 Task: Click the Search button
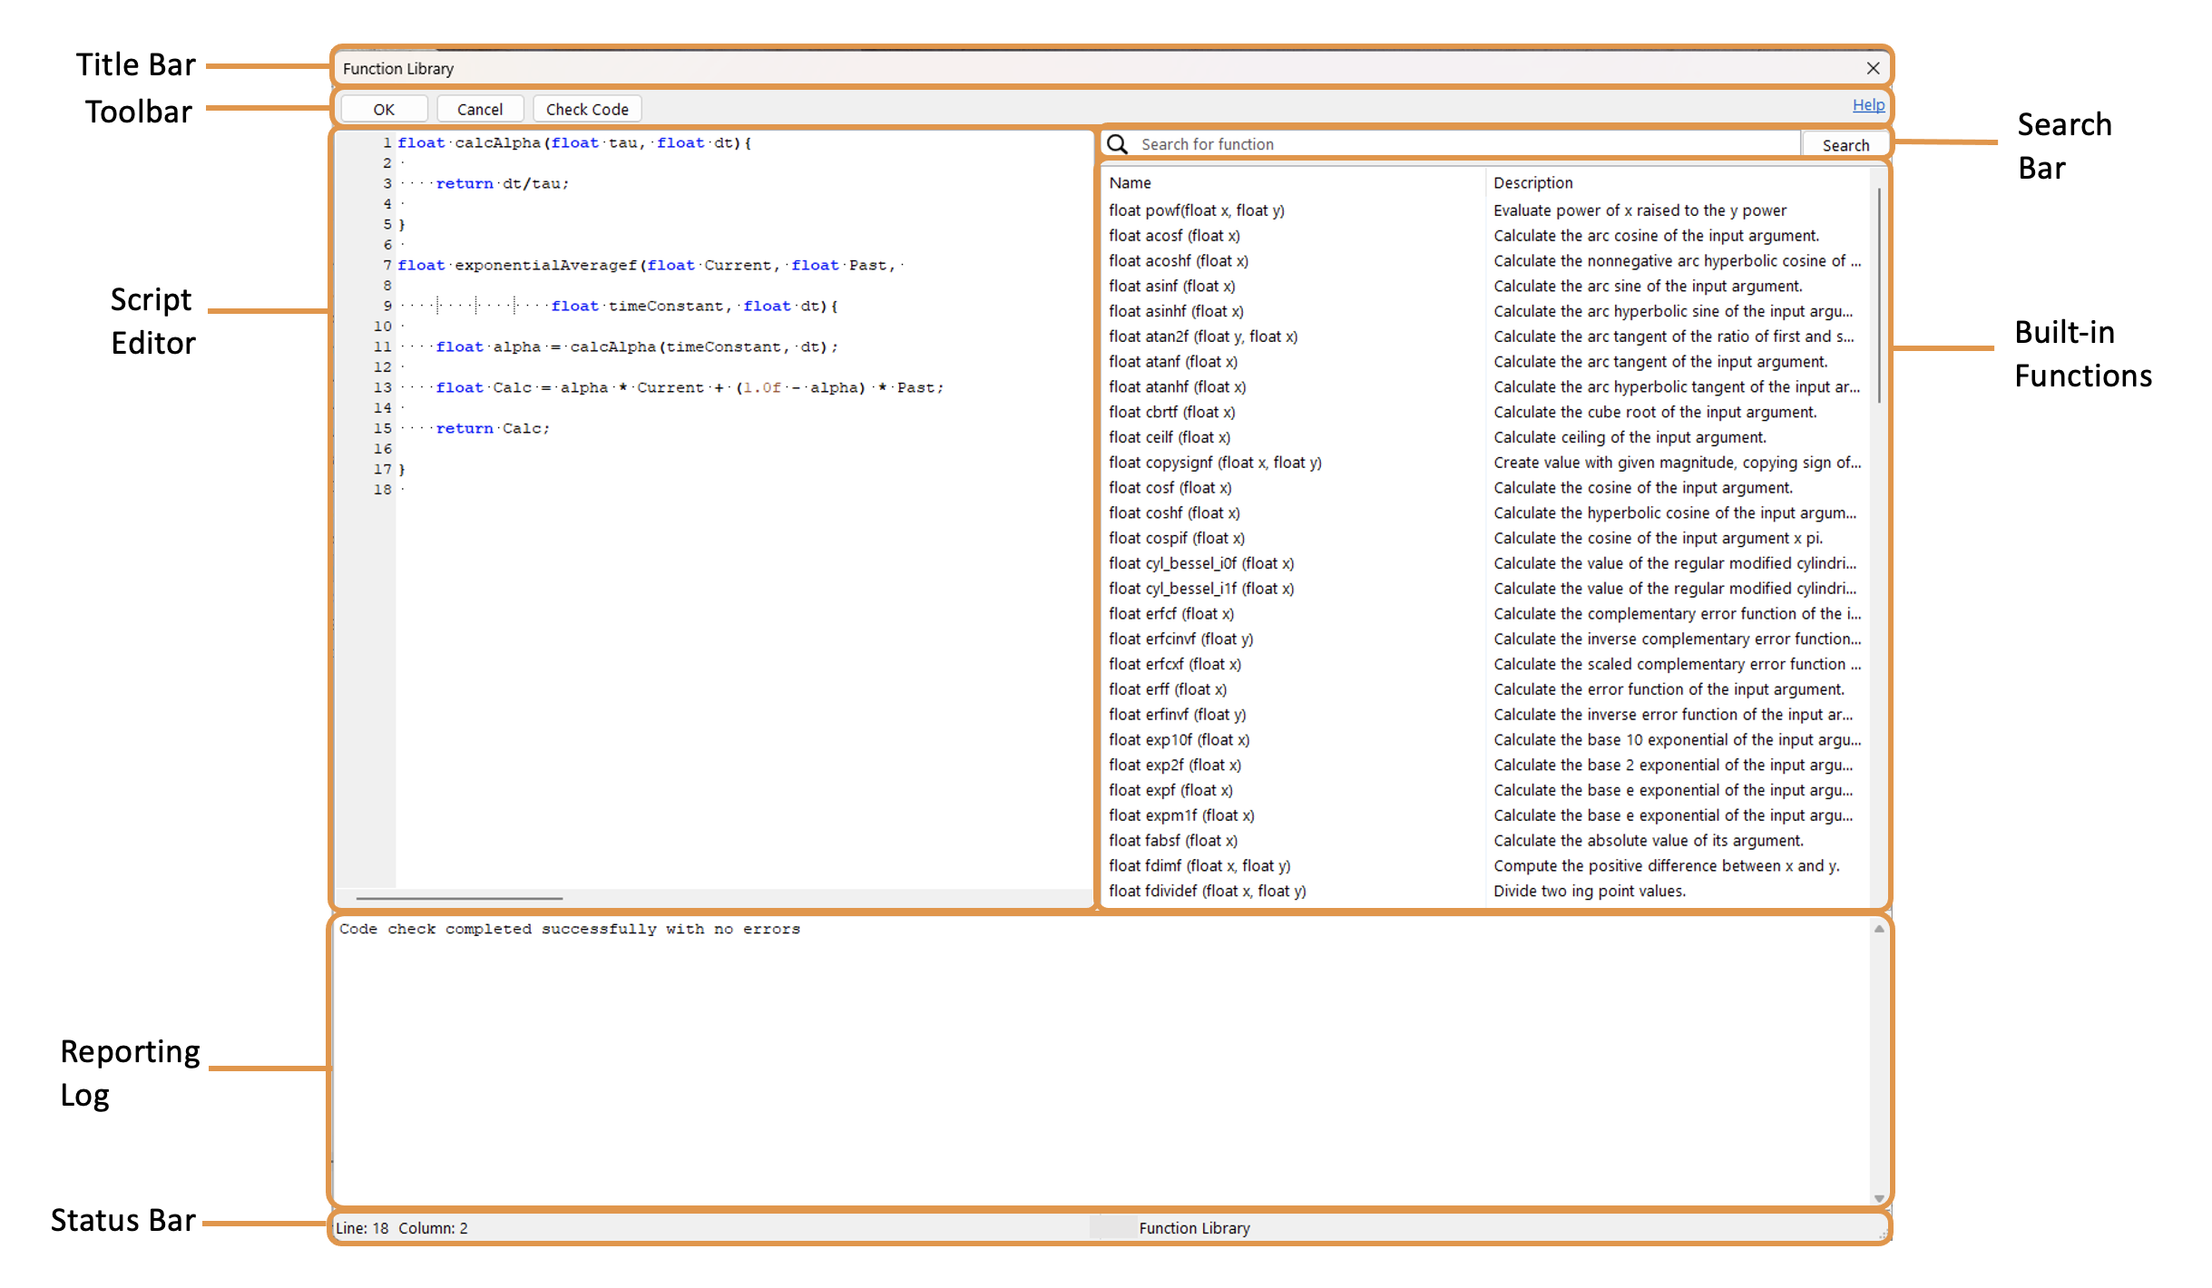point(1845,143)
